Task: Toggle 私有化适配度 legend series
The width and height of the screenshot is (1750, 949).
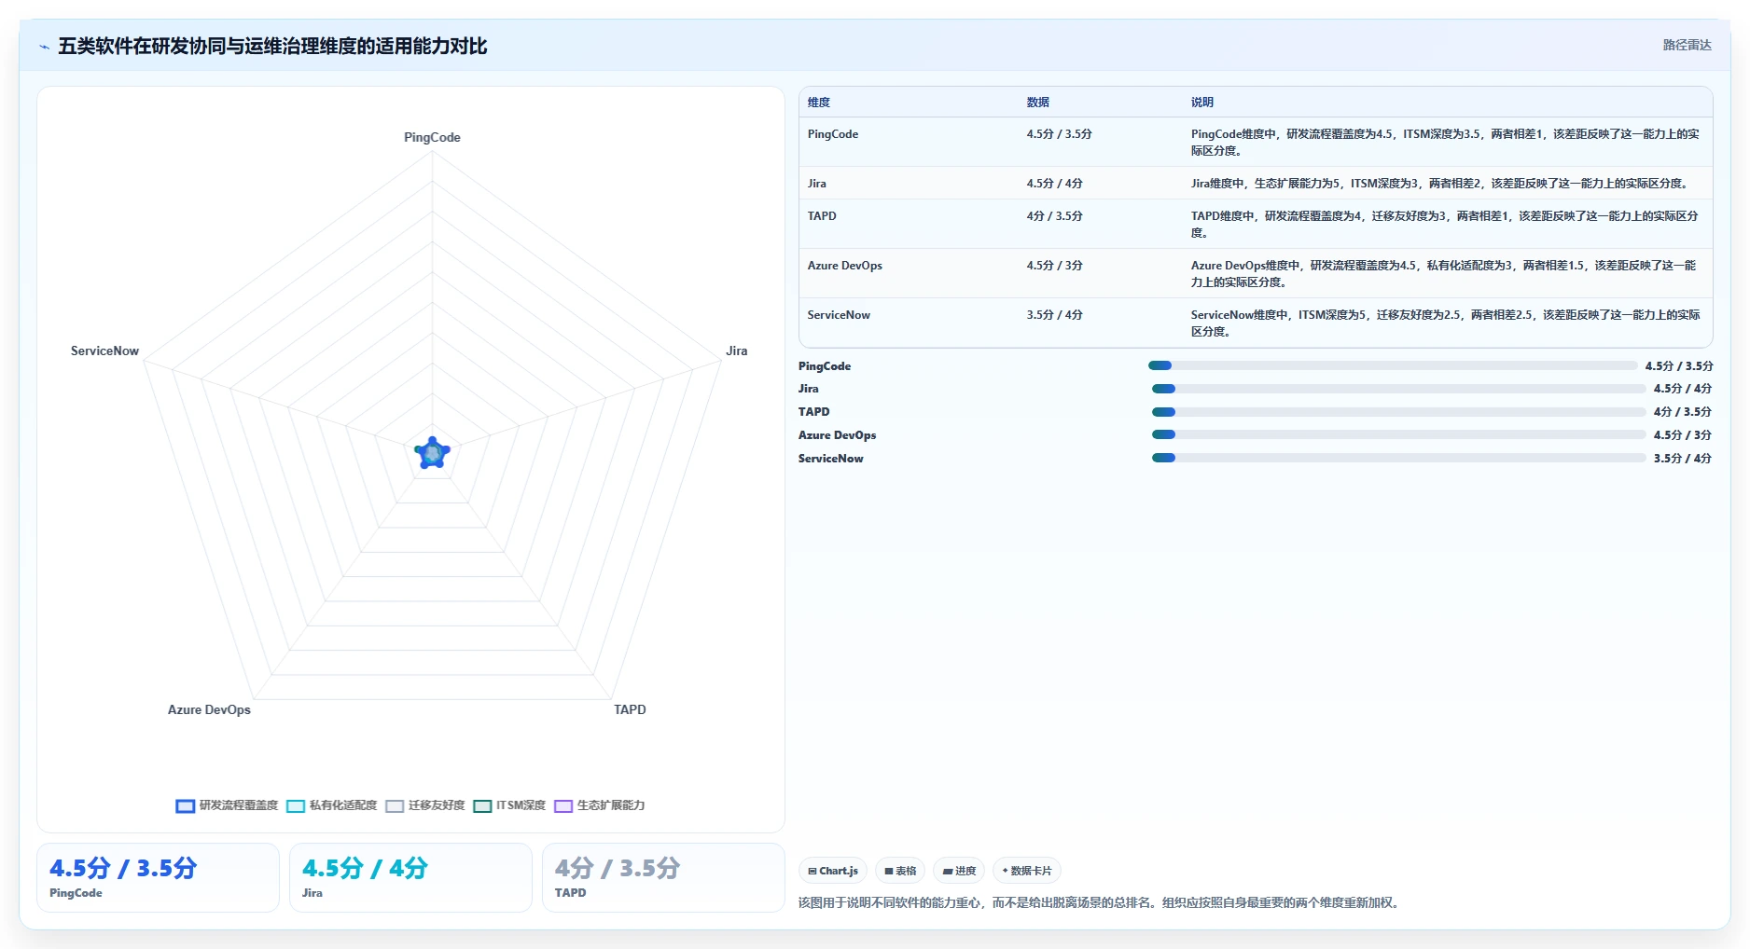Action: 332,805
